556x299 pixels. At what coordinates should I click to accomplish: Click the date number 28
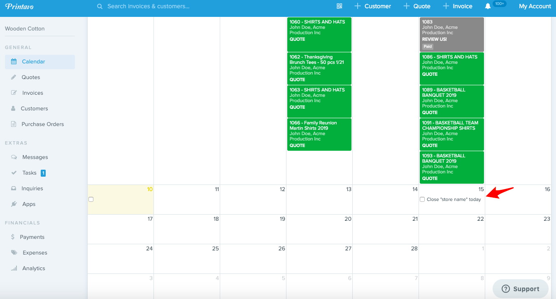(414, 249)
